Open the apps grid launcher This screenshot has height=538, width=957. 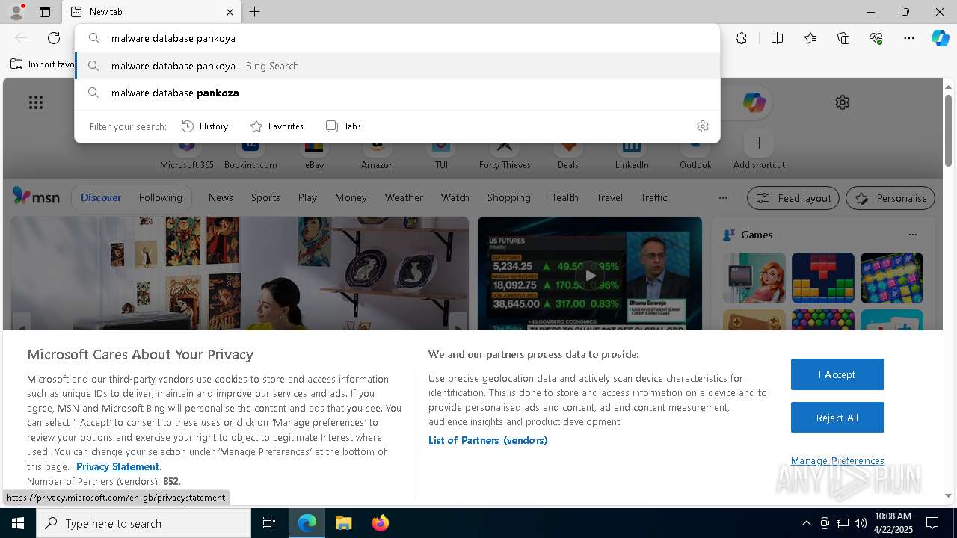(36, 102)
